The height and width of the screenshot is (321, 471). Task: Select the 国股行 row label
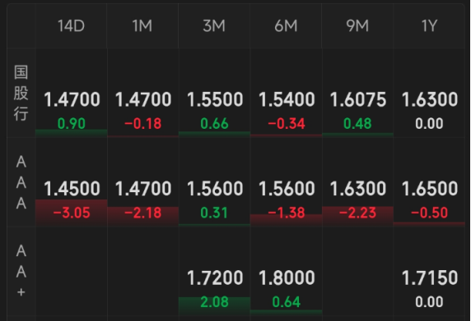click(x=21, y=93)
